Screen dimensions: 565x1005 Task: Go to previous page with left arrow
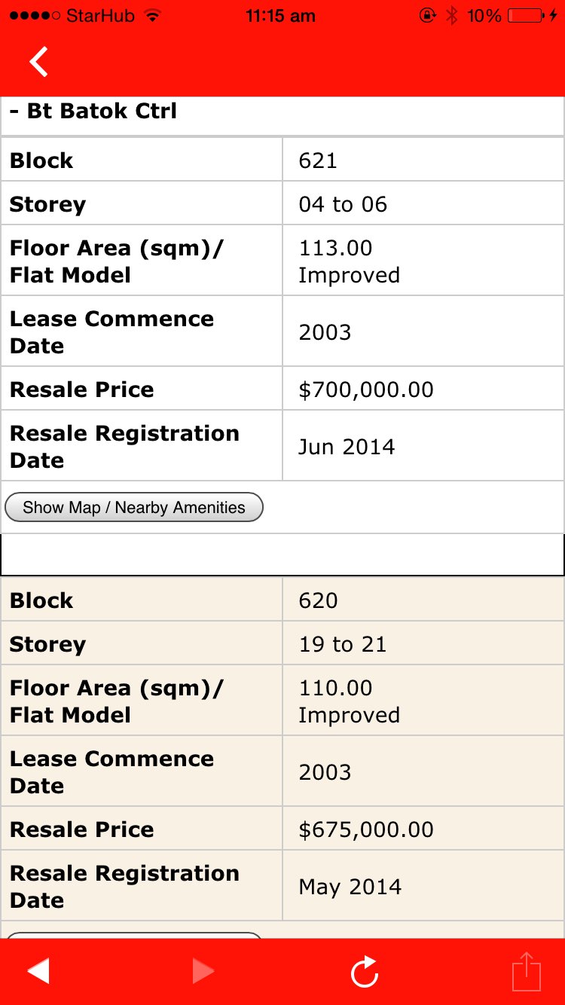click(38, 971)
